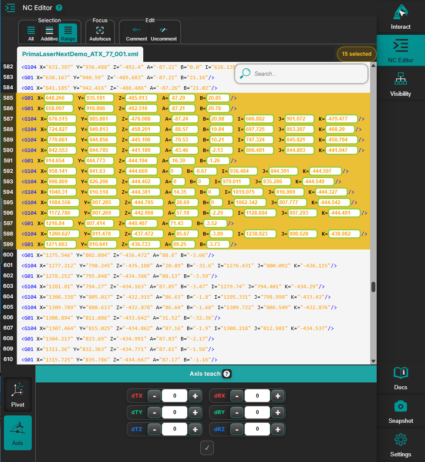Viewport: 425px width, 462px height.
Task: Switch to Pivot mode
Action: click(x=18, y=395)
